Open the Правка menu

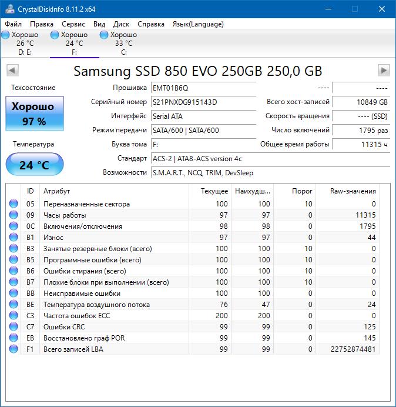point(42,24)
